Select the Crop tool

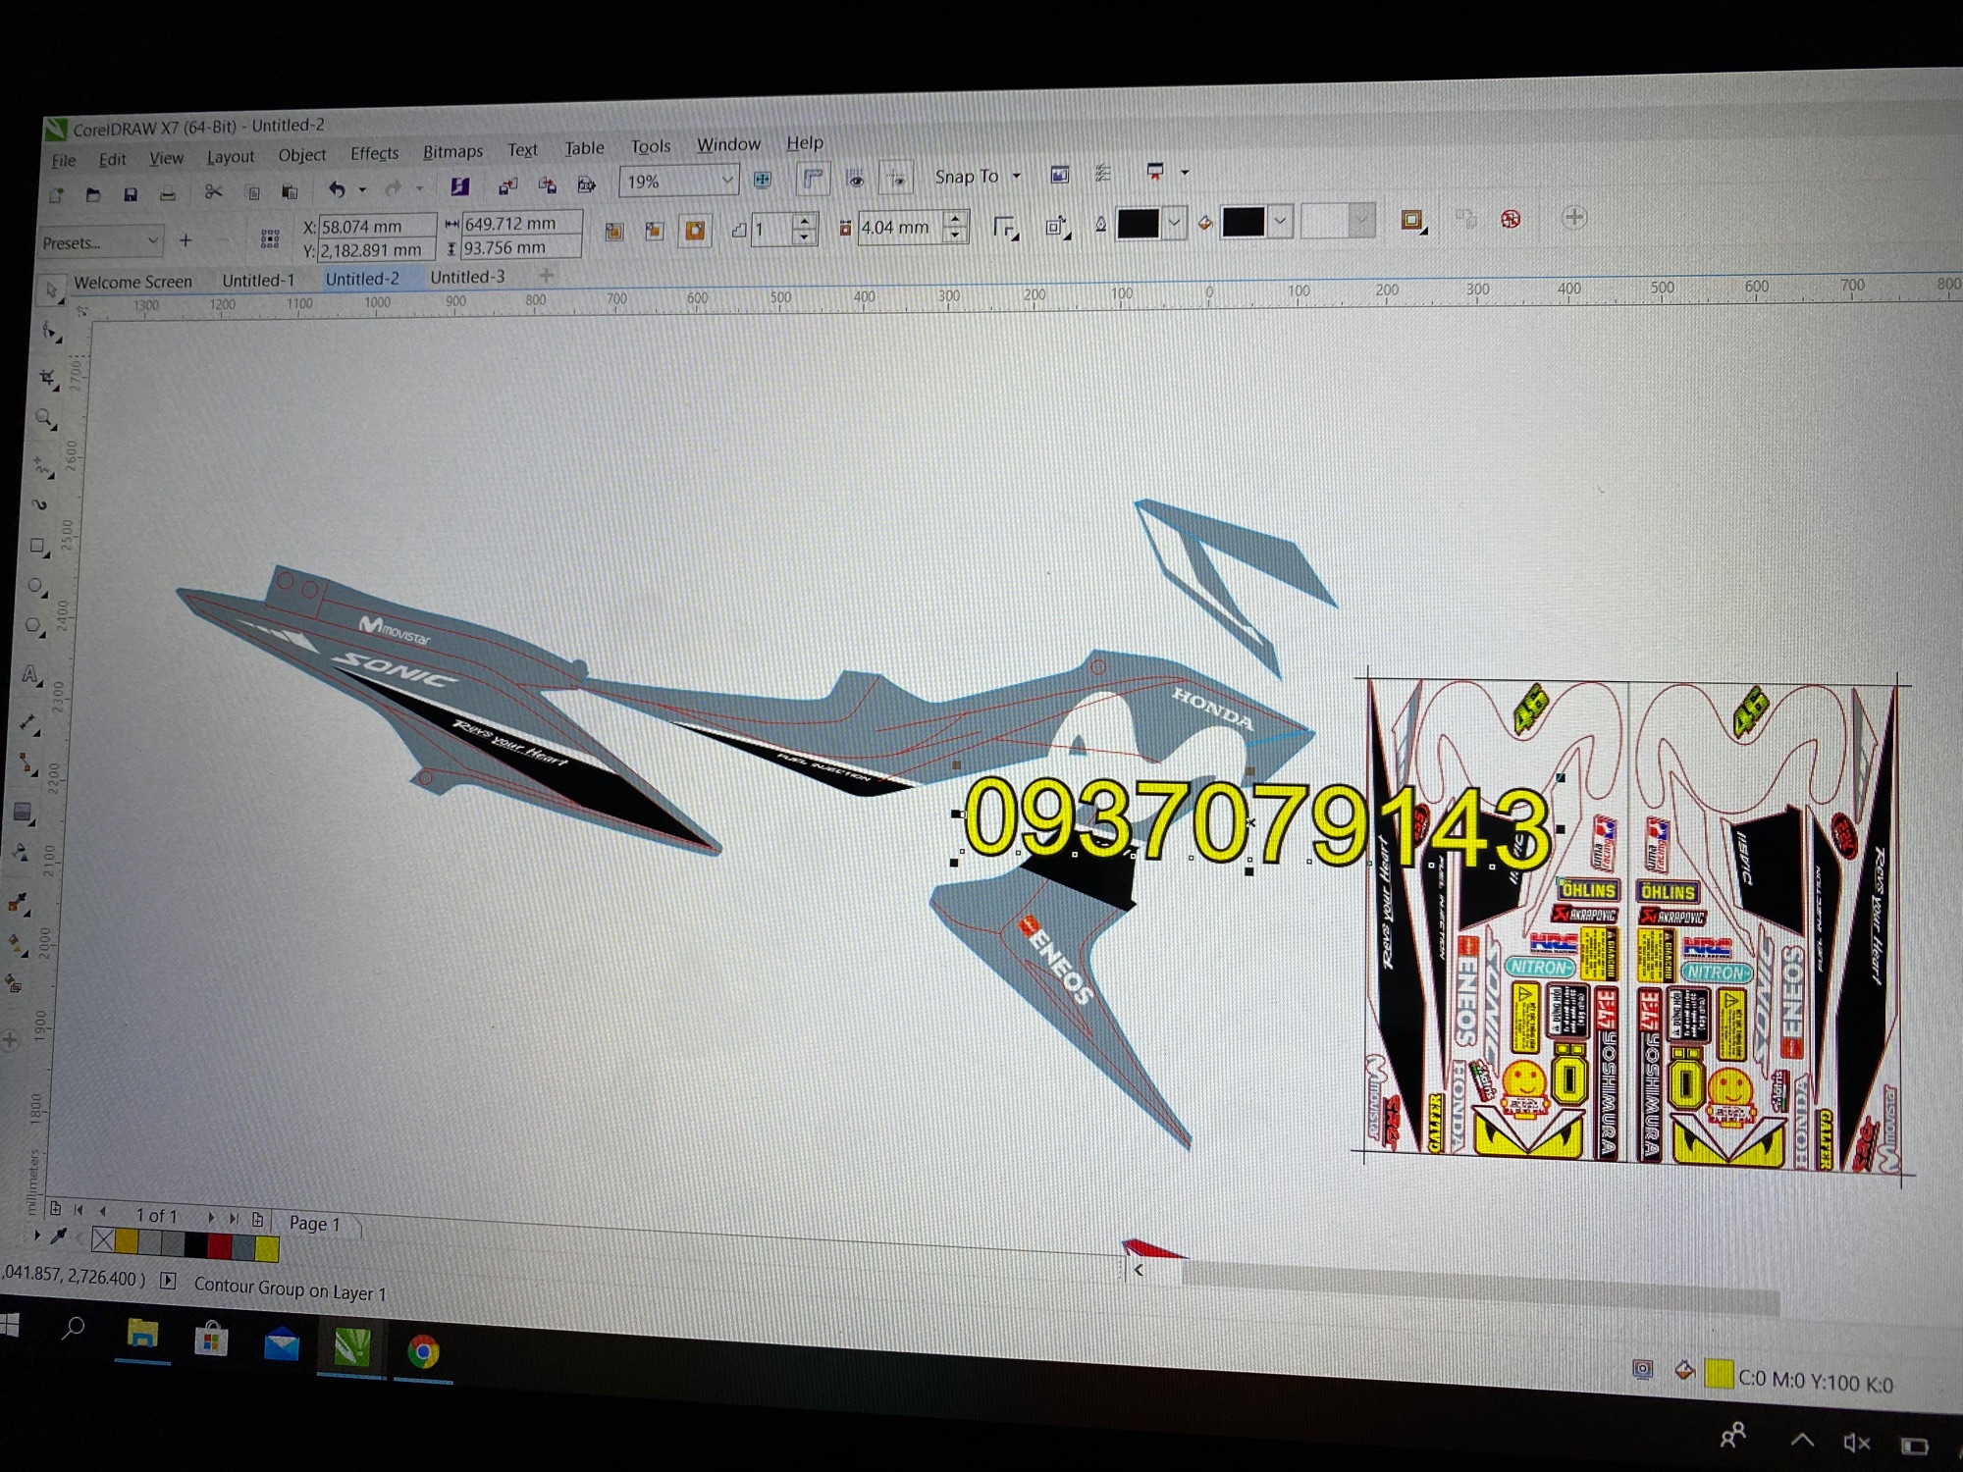coord(47,378)
